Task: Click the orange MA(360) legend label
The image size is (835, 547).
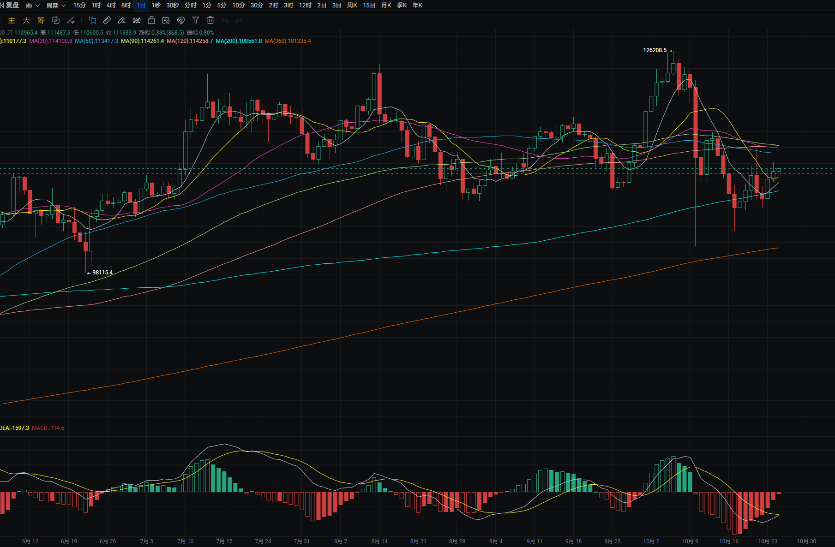Action: click(288, 41)
